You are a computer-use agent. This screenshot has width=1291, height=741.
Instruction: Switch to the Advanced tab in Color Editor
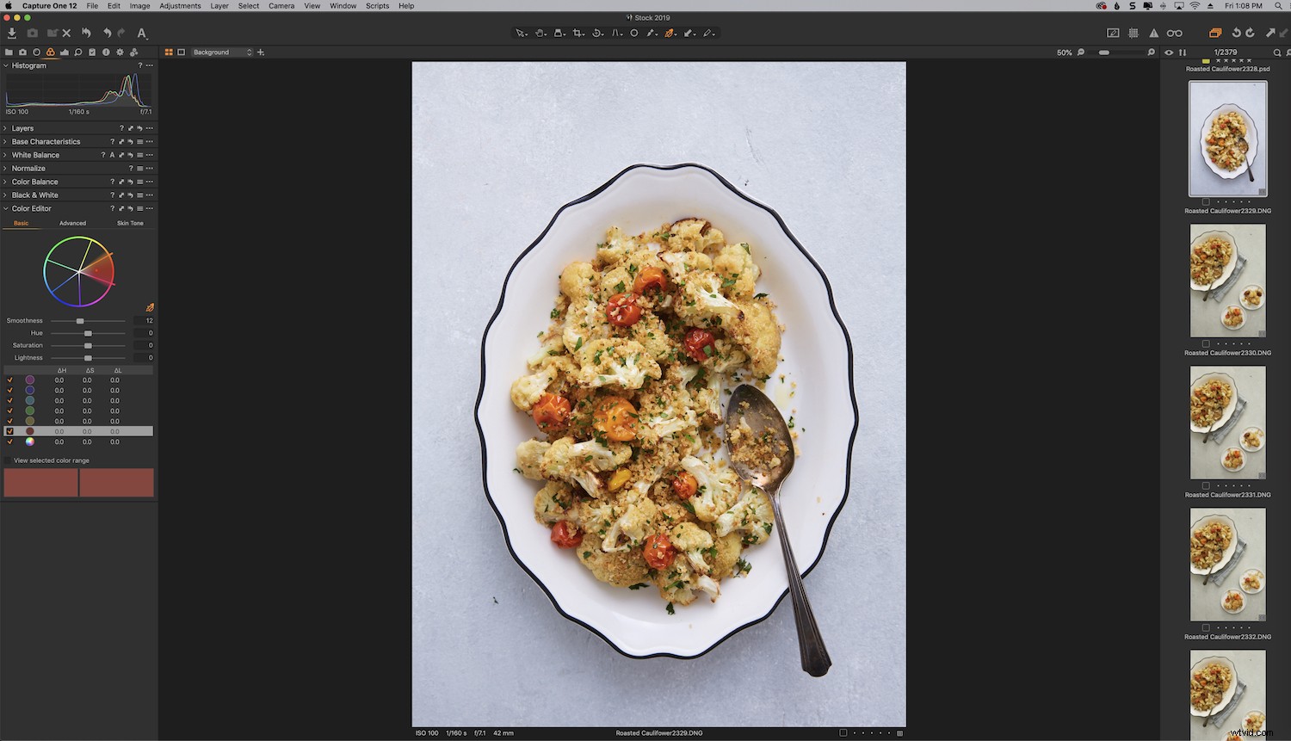click(x=72, y=223)
